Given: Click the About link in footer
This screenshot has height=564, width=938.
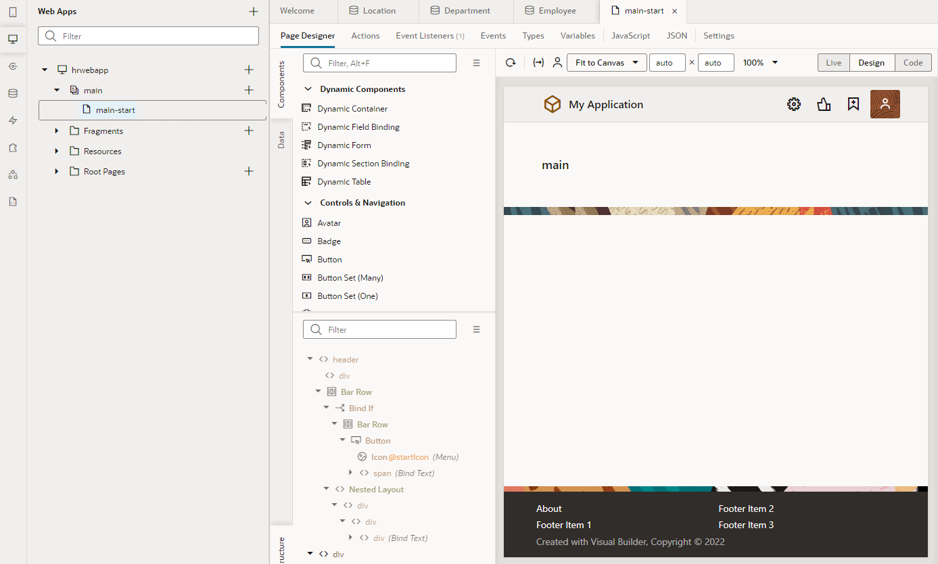Looking at the screenshot, I should click(549, 509).
